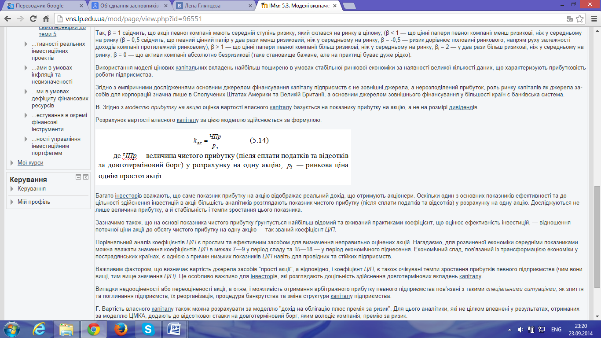The width and height of the screenshot is (601, 338).
Task: Click the formula image numbered (5.14)
Action: pos(224,157)
